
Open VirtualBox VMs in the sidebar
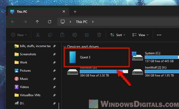28,95
